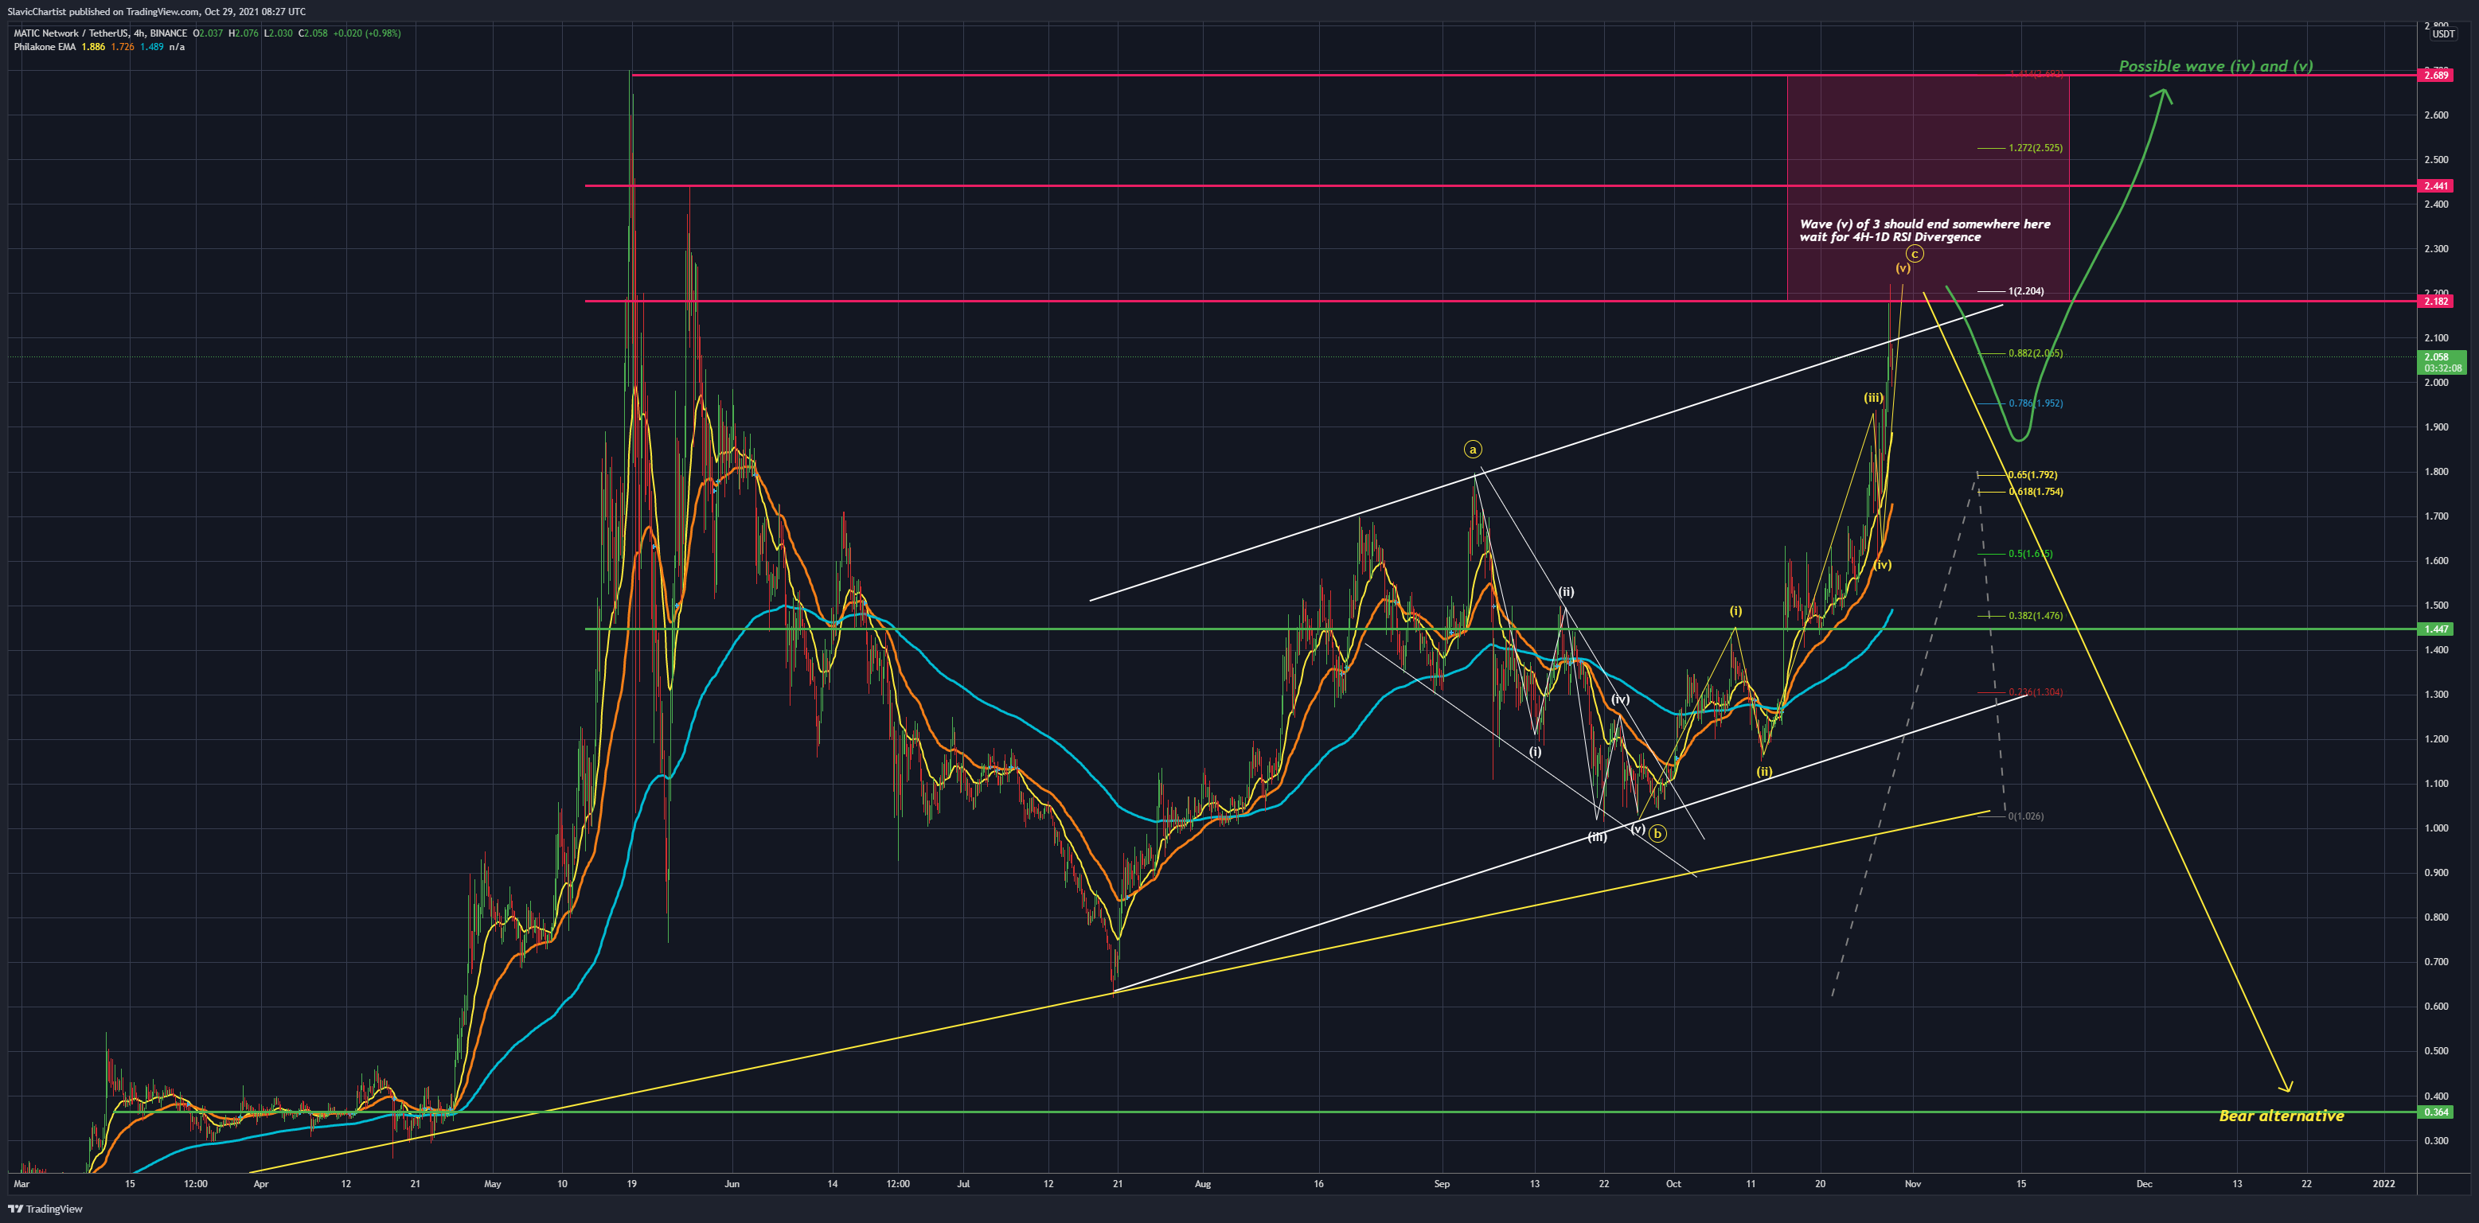Select the 2.441 red price level tag
Image resolution: width=2479 pixels, height=1223 pixels.
point(2436,185)
